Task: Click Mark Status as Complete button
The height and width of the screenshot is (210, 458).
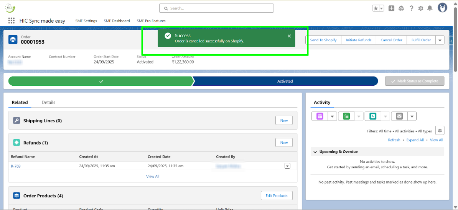Action: coord(415,81)
